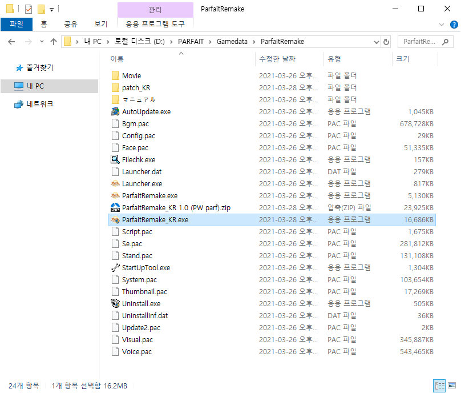This screenshot has height=393, width=461.
Task: Open the quick access toolbar customize dropdown
Action: click(51, 10)
